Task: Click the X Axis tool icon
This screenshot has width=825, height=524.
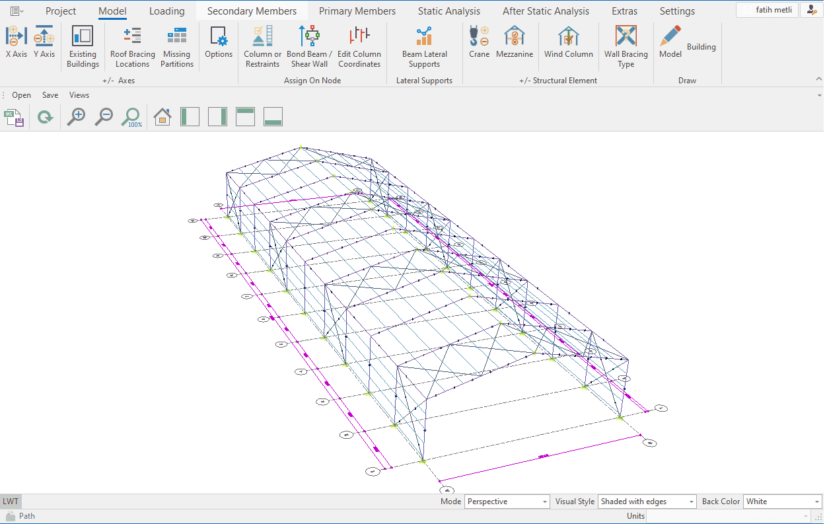Action: pos(16,36)
